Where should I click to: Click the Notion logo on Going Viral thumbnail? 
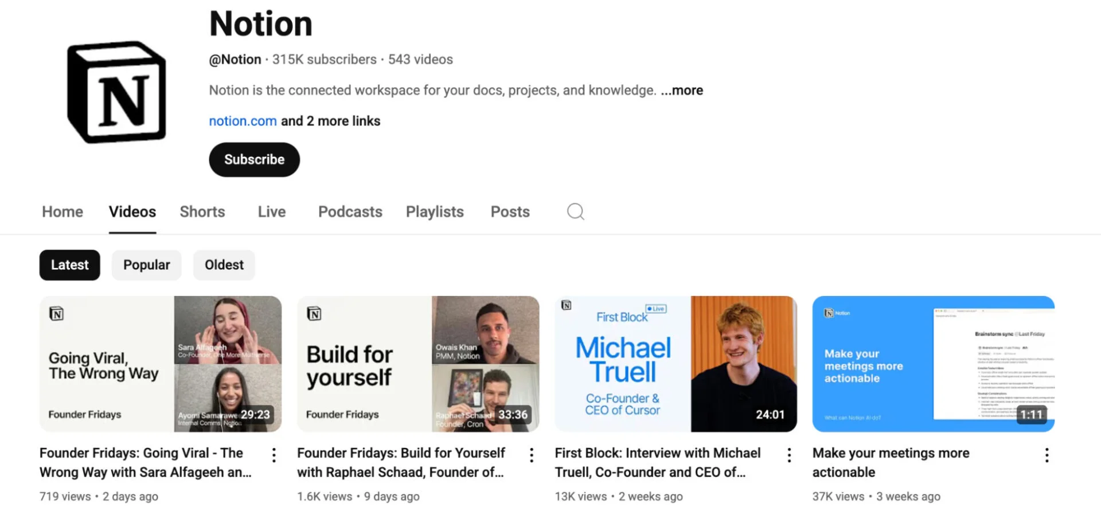56,313
